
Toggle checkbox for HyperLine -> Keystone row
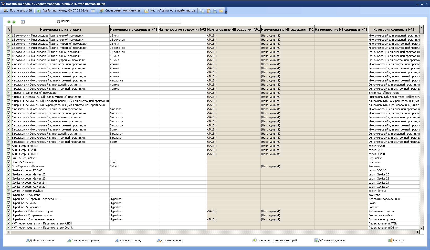(8, 195)
